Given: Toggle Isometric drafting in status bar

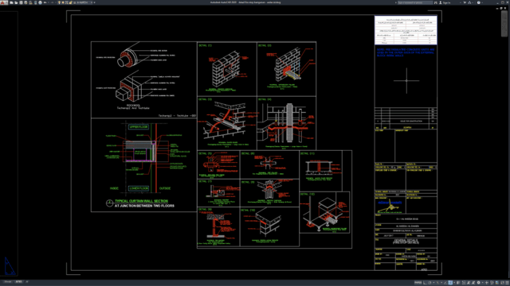Looking at the screenshot, I should click(x=437, y=283).
